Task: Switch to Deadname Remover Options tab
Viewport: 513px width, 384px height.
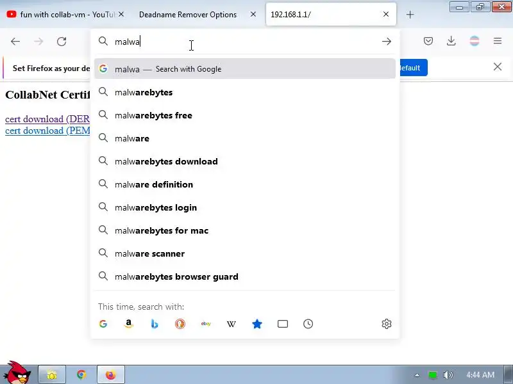Action: tap(188, 15)
